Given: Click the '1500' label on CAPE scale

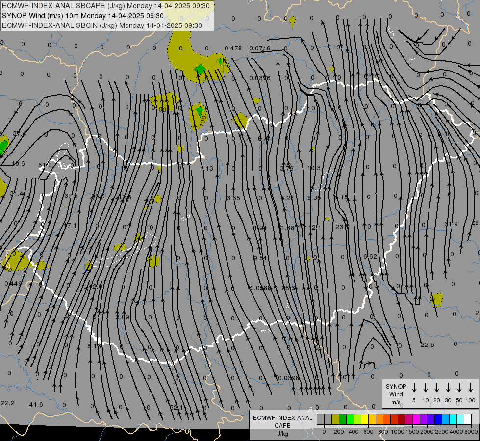Looking at the screenshot, I should pyautogui.click(x=412, y=432).
